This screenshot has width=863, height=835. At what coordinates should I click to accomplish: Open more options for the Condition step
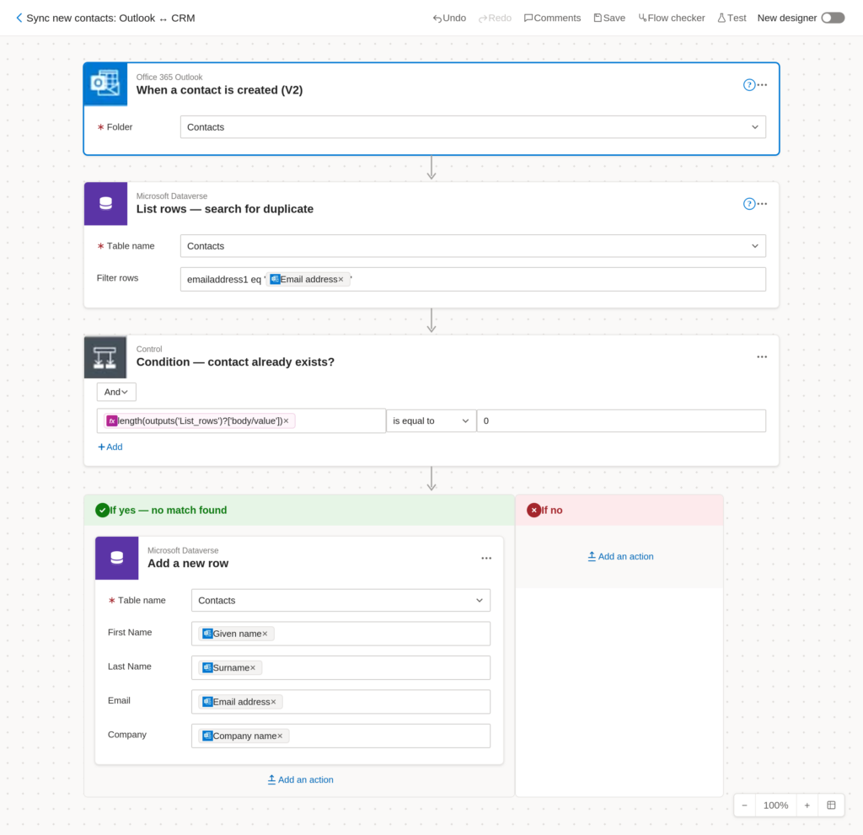762,356
